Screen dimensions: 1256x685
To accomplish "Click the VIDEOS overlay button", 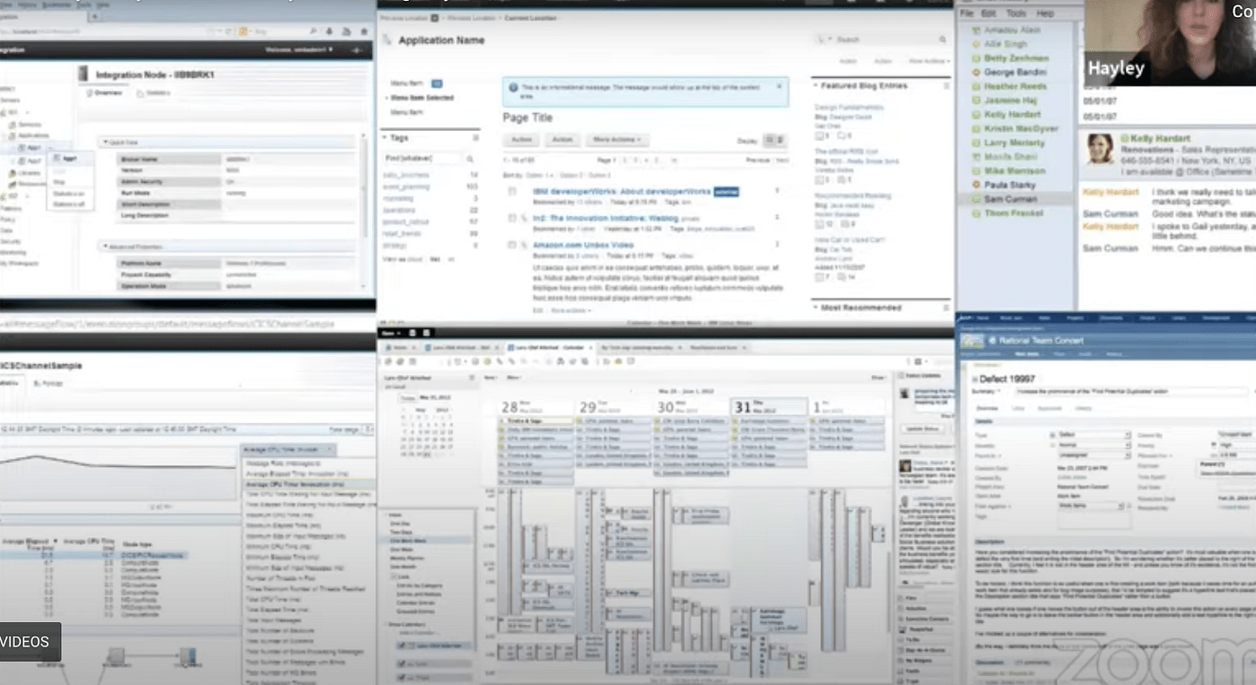I will pyautogui.click(x=26, y=642).
